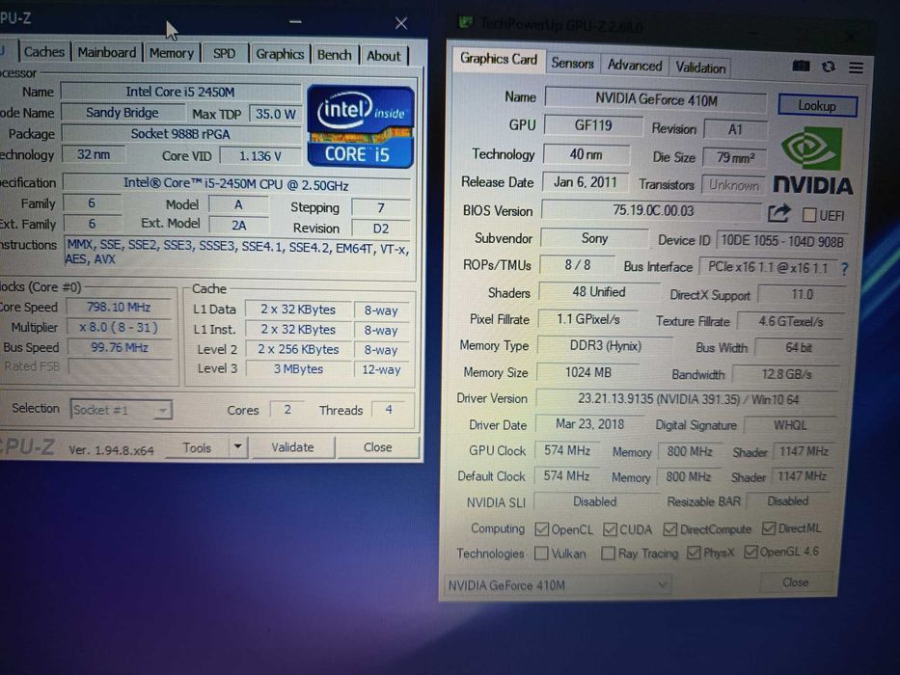This screenshot has height=675, width=900.
Task: Click the Close button in CPU-Z
Action: point(378,447)
